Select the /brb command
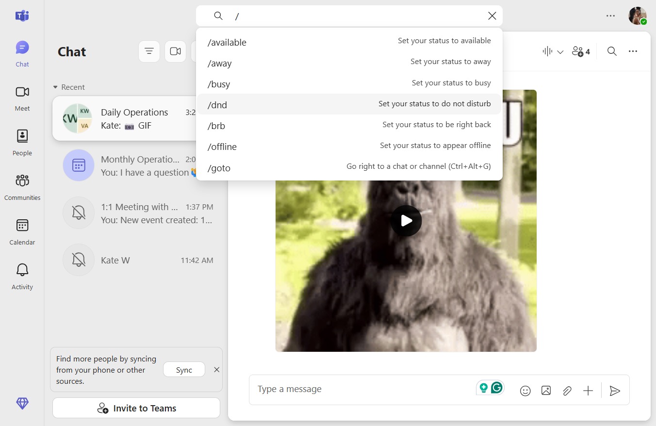The height and width of the screenshot is (426, 656). [x=349, y=126]
